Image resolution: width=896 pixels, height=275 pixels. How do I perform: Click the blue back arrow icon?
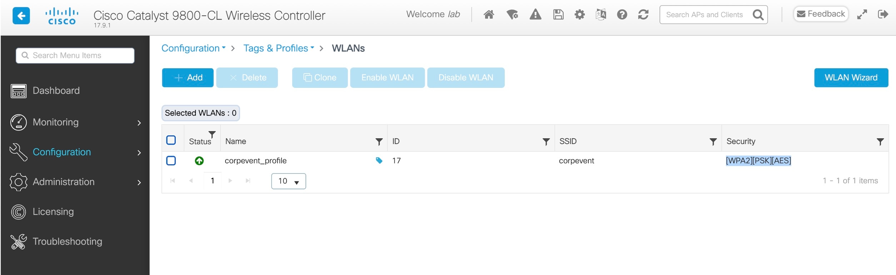click(21, 16)
